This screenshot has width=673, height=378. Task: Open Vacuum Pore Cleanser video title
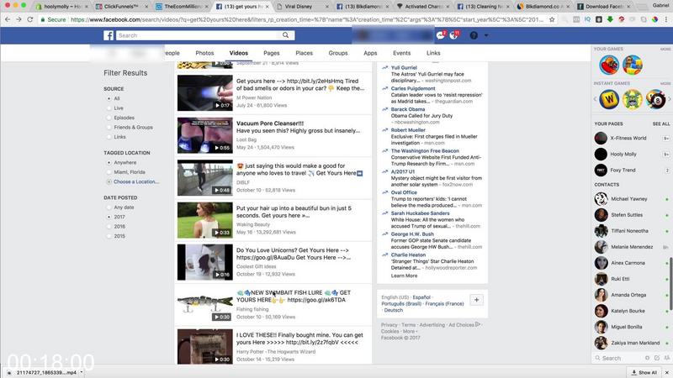270,123
